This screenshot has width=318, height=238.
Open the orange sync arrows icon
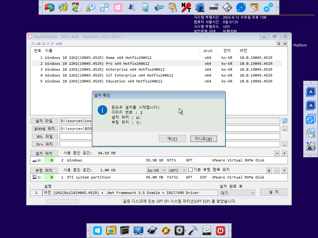pyautogui.click(x=166, y=231)
